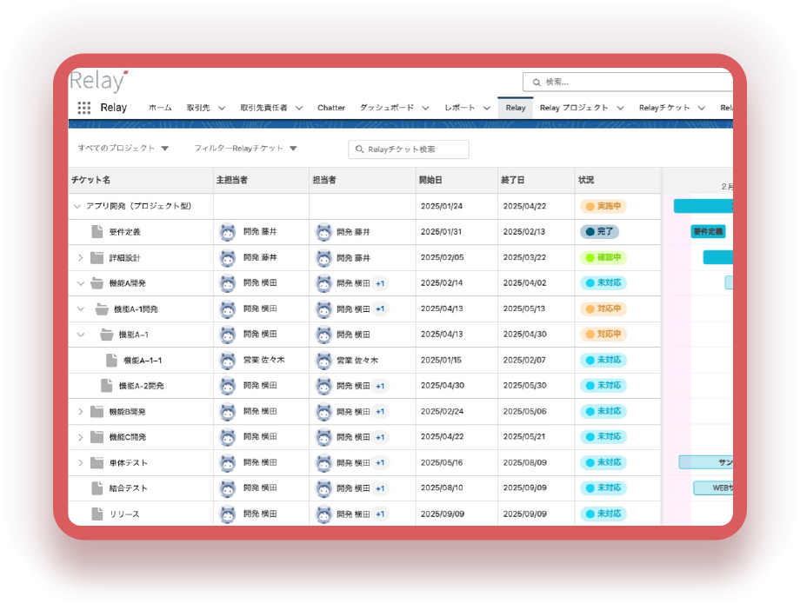Click the 担当者 avatar in the 要件定義 row
The height and width of the screenshot is (610, 800).
point(323,232)
